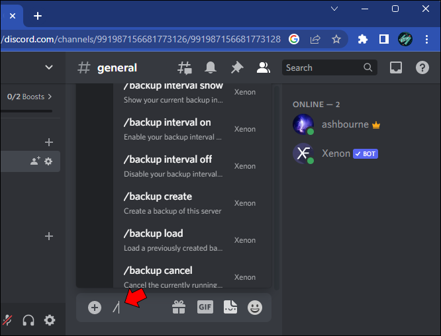Open the Chrome three-dot menu
The height and width of the screenshot is (336, 441).
pyautogui.click(x=426, y=39)
